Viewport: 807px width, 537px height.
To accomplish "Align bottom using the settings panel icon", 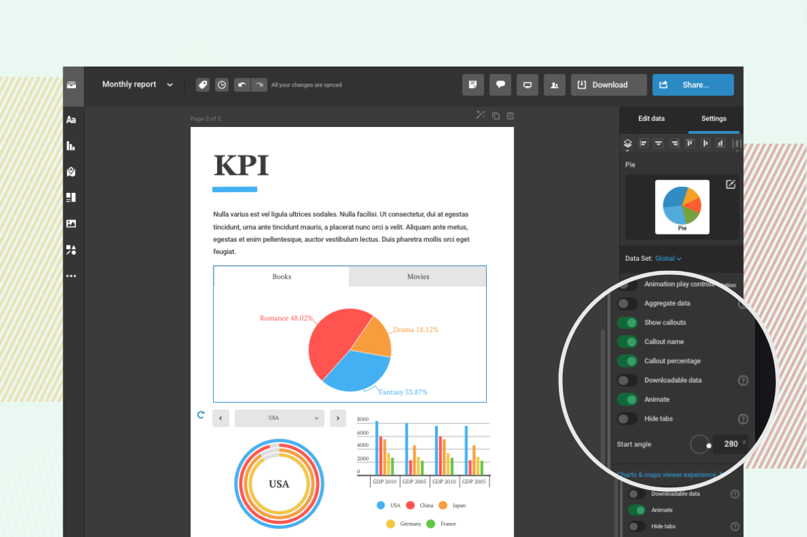I will (x=720, y=143).
